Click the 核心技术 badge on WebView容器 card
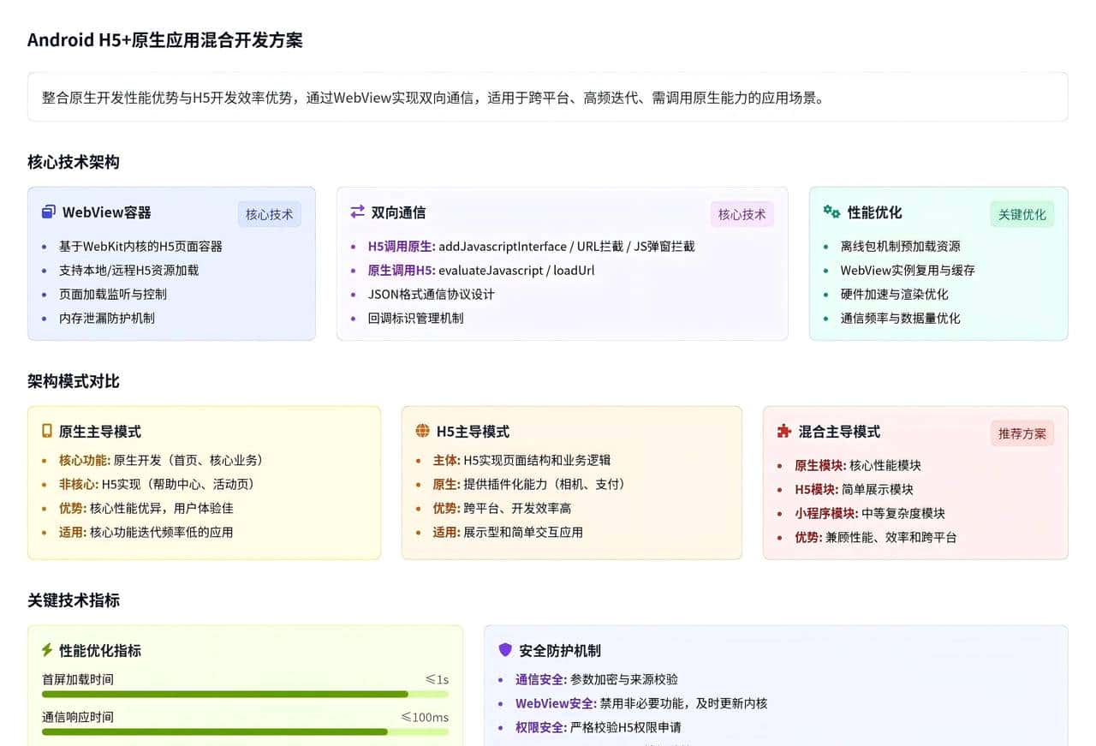The height and width of the screenshot is (746, 1096). [x=269, y=214]
